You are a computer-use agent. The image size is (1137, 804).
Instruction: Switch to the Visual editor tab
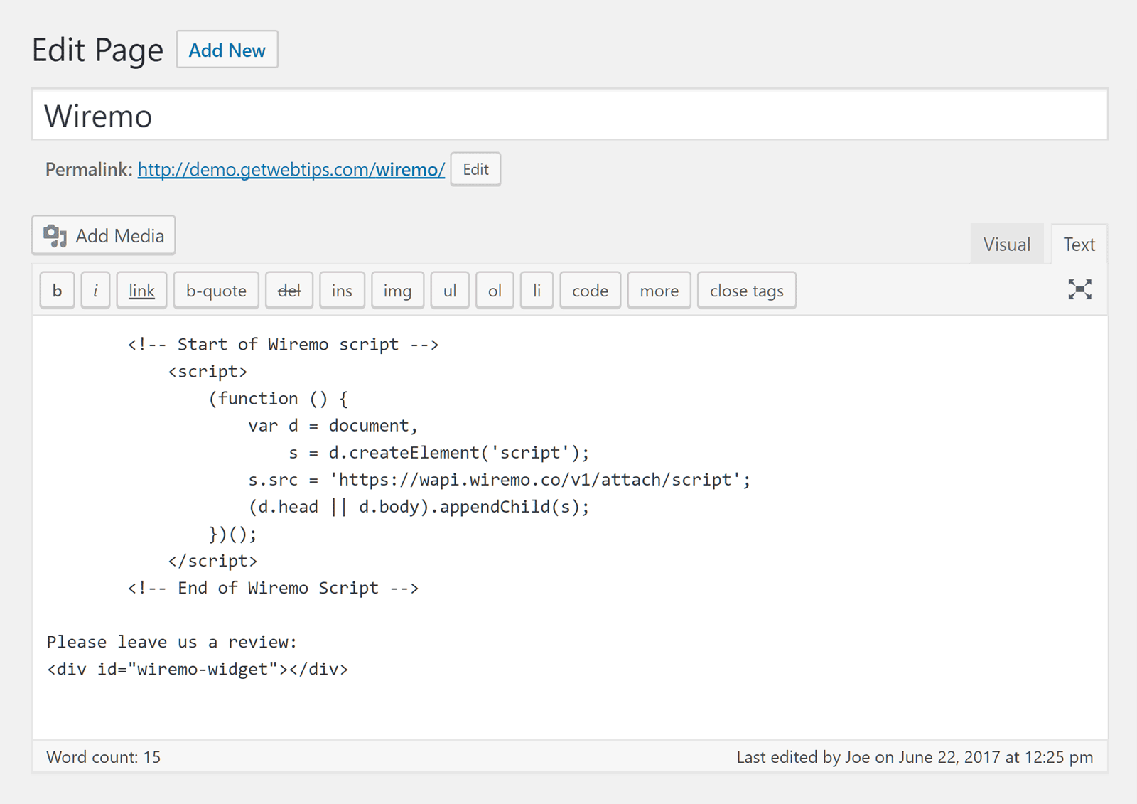click(1006, 245)
